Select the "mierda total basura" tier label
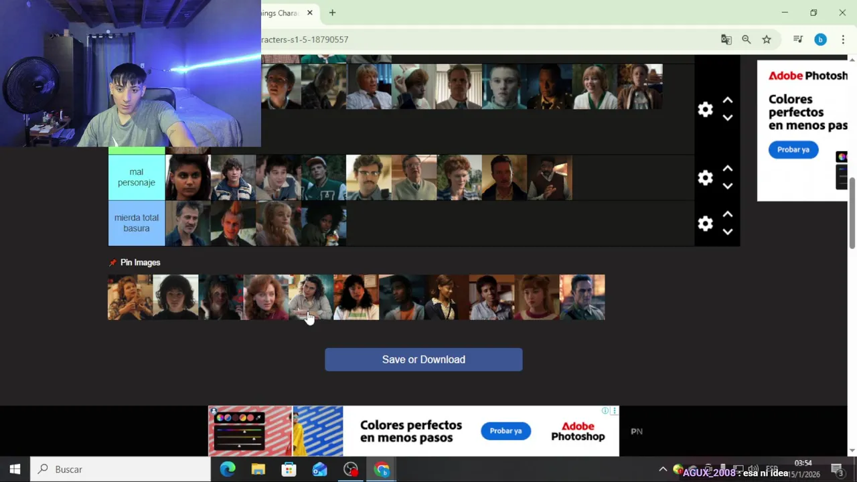The image size is (857, 482). tap(137, 223)
